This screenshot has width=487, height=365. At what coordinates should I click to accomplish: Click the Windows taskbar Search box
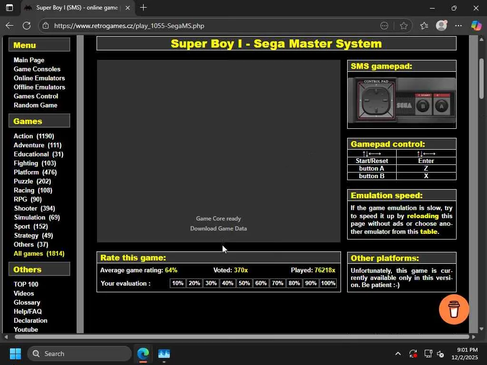[x=79, y=354]
